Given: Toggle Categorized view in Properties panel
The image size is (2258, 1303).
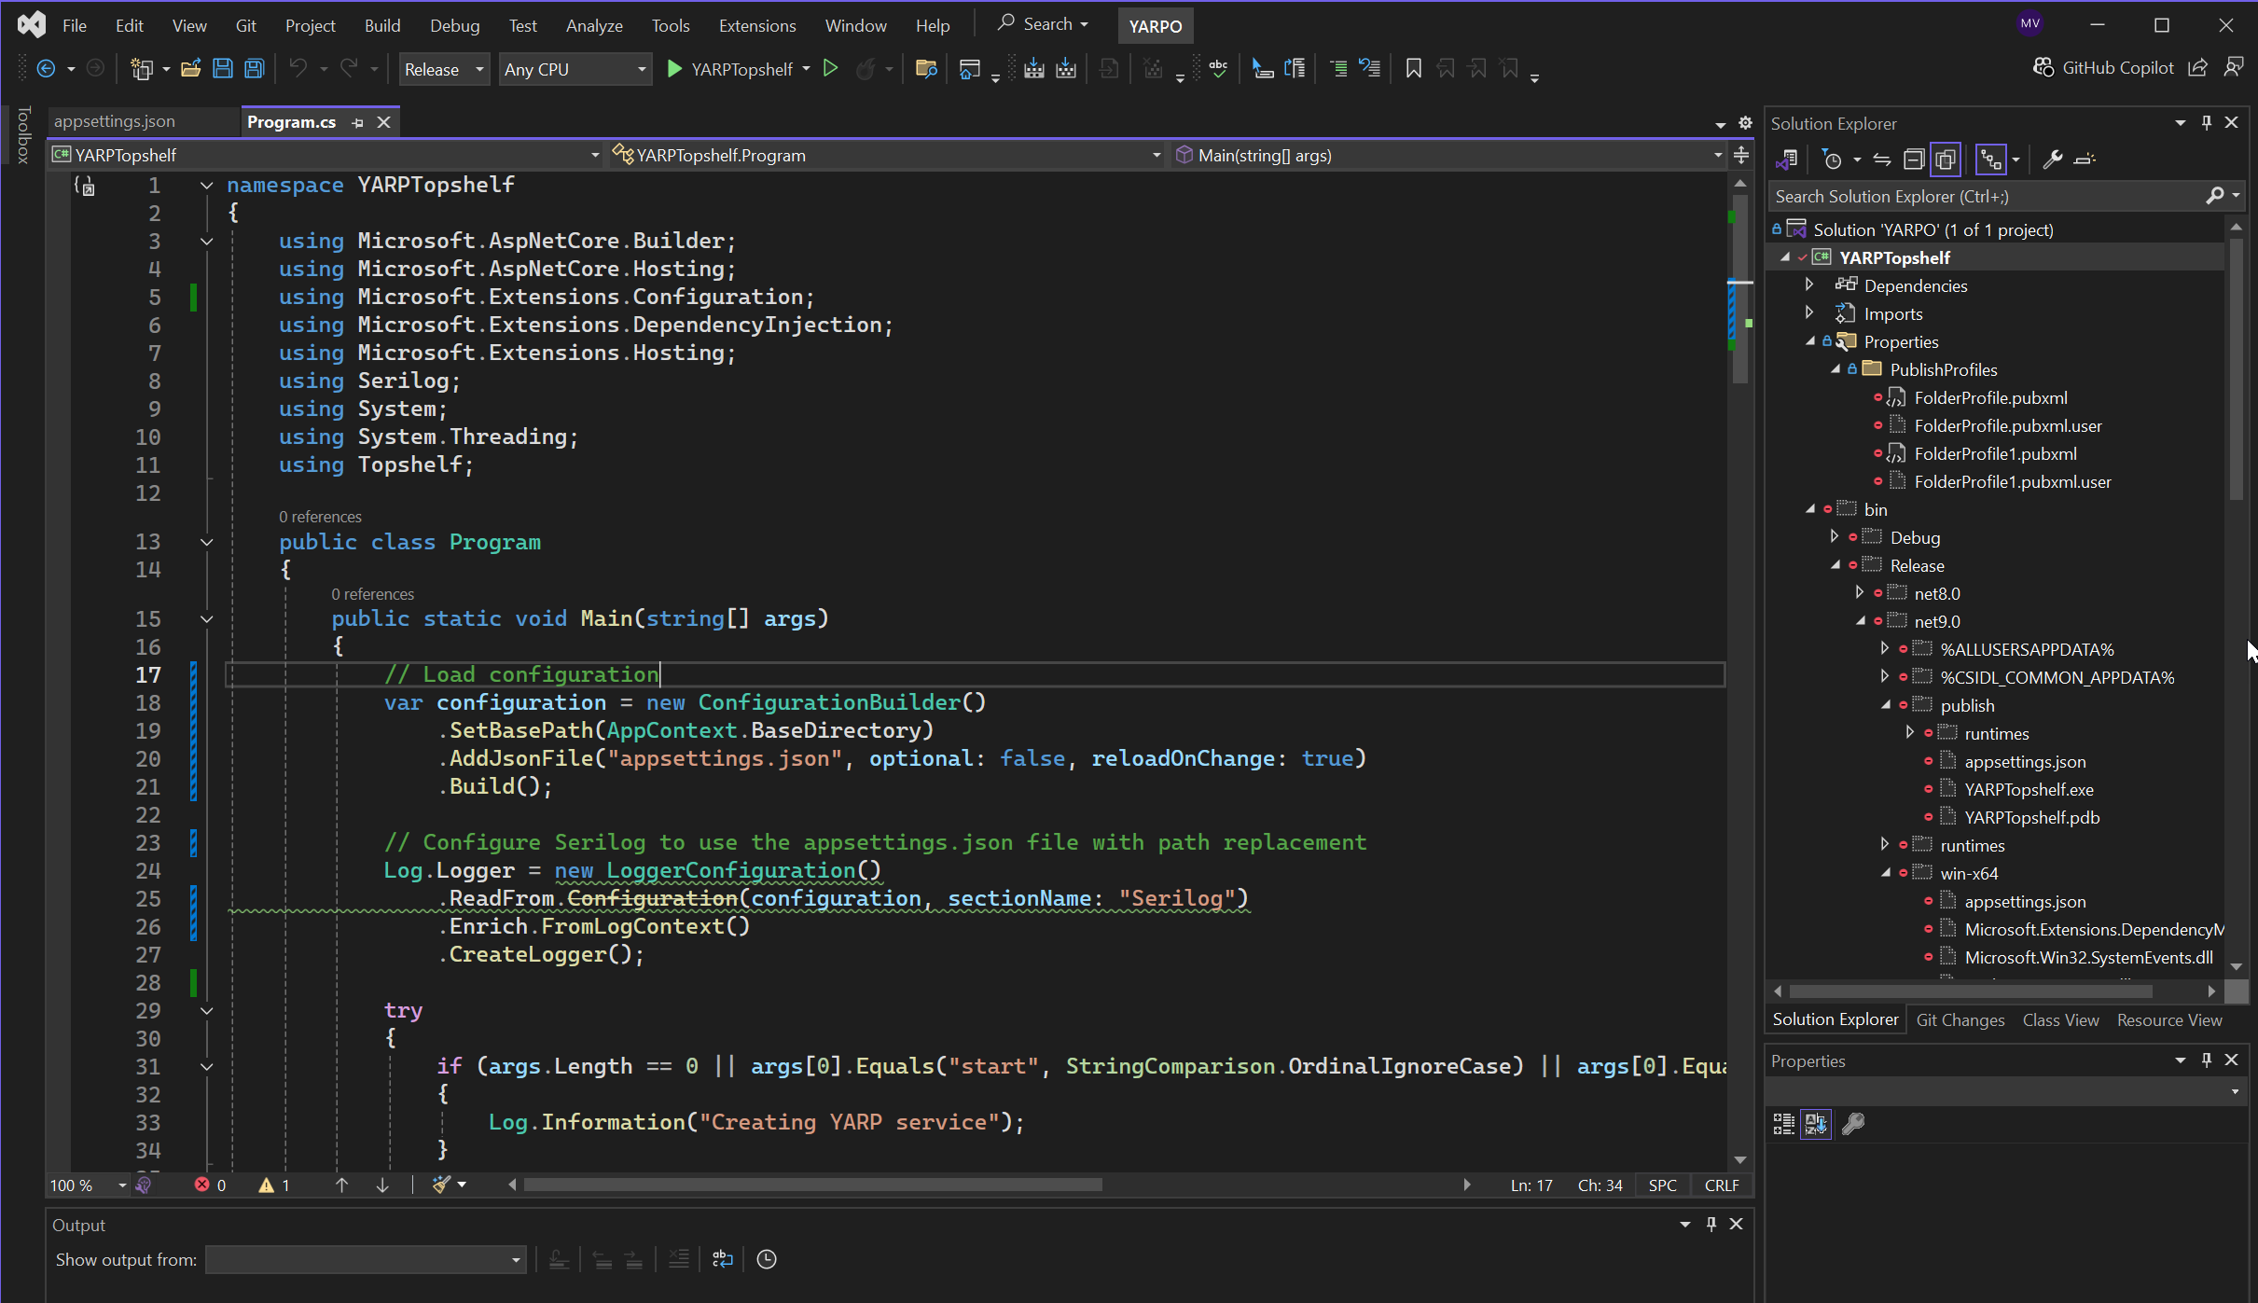Looking at the screenshot, I should point(1783,1124).
